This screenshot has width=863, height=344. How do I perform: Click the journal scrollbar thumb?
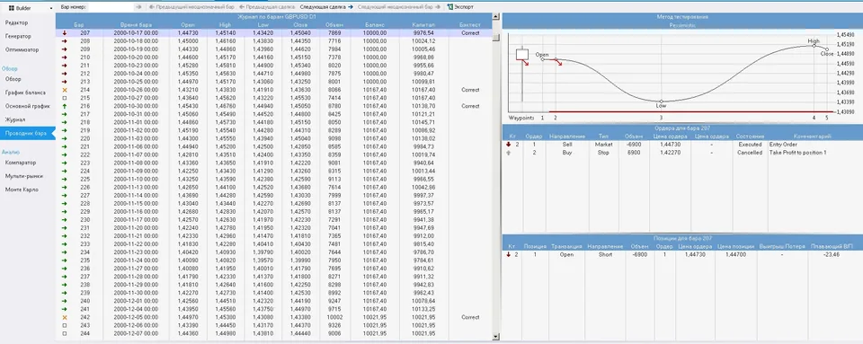496,37
